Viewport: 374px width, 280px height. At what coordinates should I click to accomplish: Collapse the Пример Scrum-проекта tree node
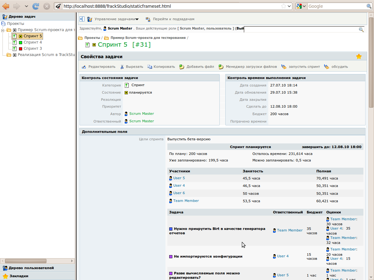(3, 30)
